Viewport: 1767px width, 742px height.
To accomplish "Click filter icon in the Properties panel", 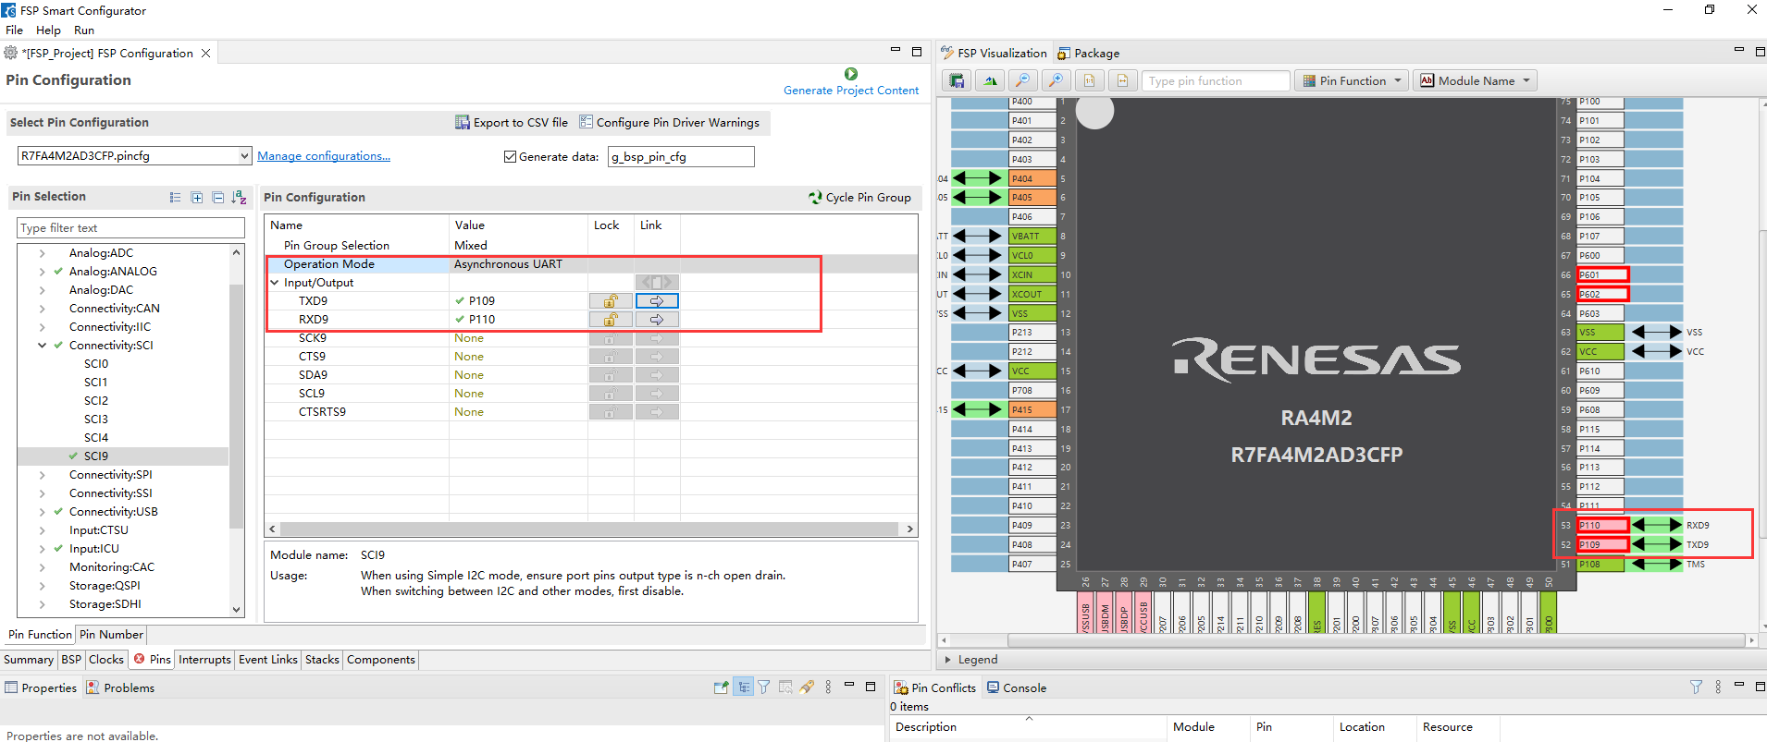I will 764,687.
